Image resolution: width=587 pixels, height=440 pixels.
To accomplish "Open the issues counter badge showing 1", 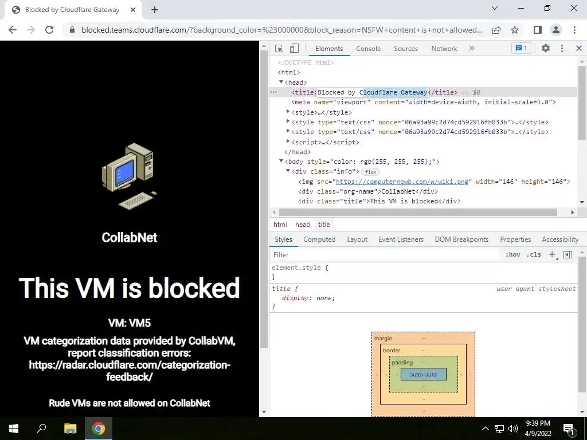I will coord(521,48).
